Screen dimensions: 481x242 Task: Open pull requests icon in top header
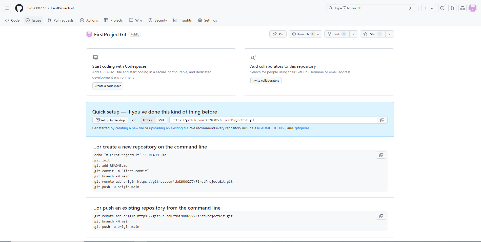click(452, 8)
